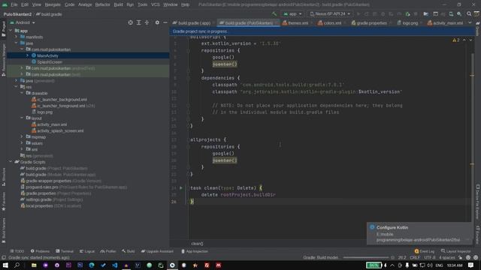Collapse the drawable folder
Screen dimensions: 481x270
pyautogui.click(x=22, y=93)
